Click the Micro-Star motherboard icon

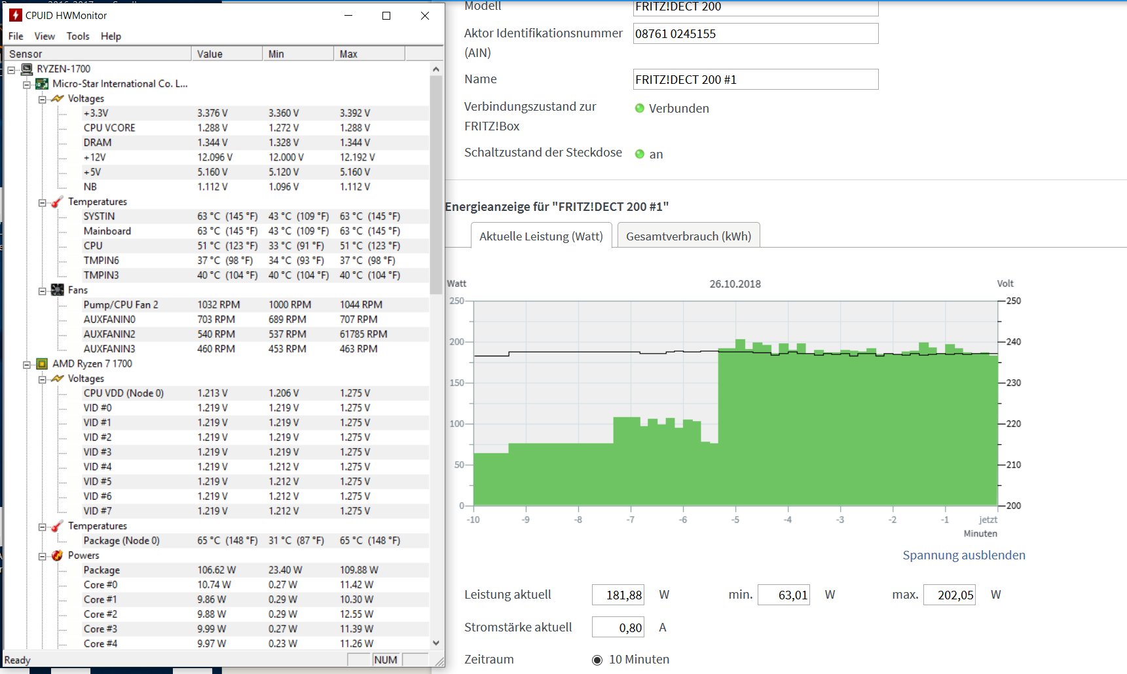(42, 84)
